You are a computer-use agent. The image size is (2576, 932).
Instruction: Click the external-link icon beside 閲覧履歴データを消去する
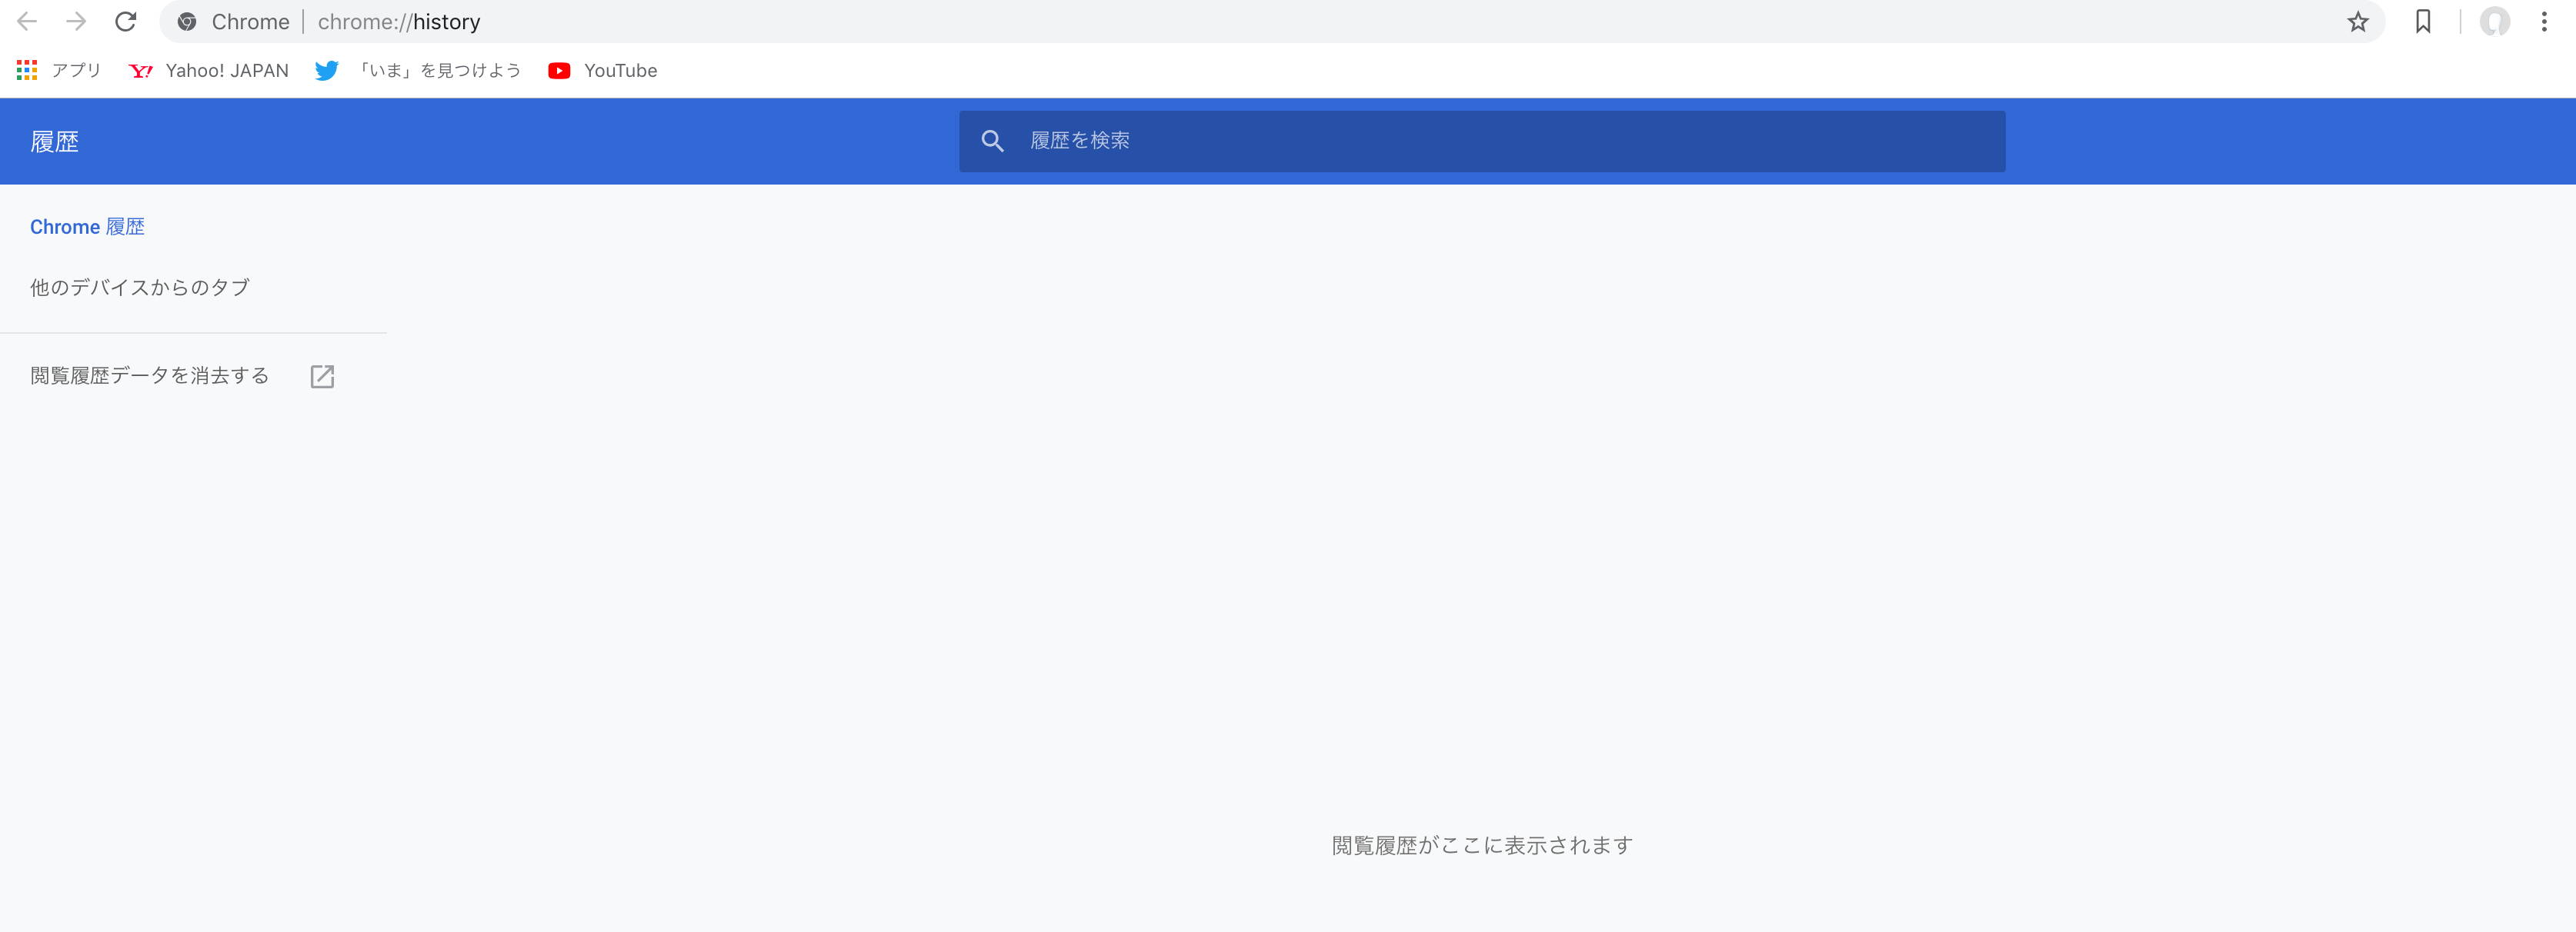click(x=322, y=377)
